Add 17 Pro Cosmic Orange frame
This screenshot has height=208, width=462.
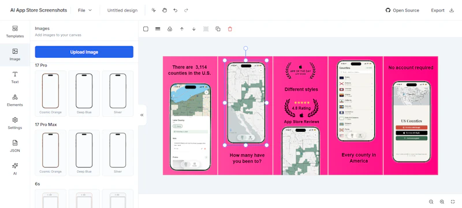[x=50, y=94]
